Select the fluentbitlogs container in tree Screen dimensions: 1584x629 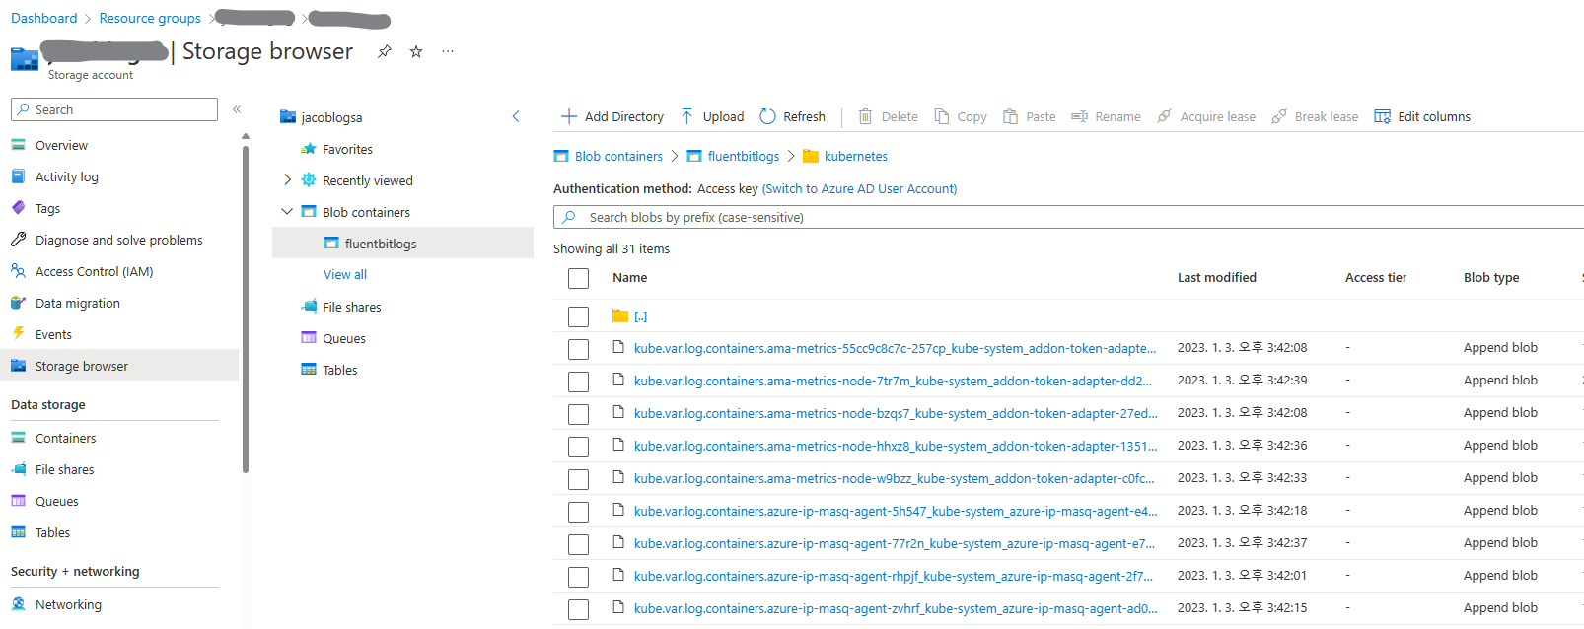tap(402, 244)
